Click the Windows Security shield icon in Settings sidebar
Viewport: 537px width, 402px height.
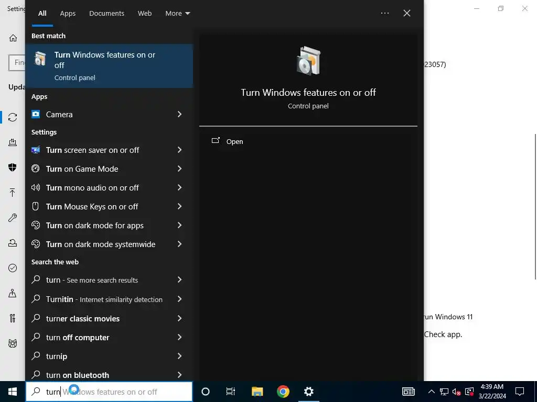pyautogui.click(x=13, y=167)
